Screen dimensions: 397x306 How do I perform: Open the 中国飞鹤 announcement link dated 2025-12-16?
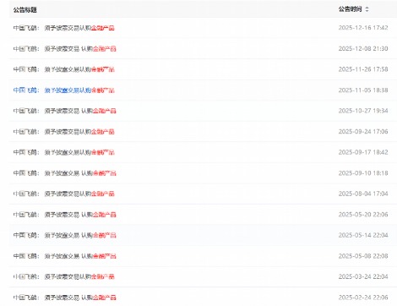[64, 28]
